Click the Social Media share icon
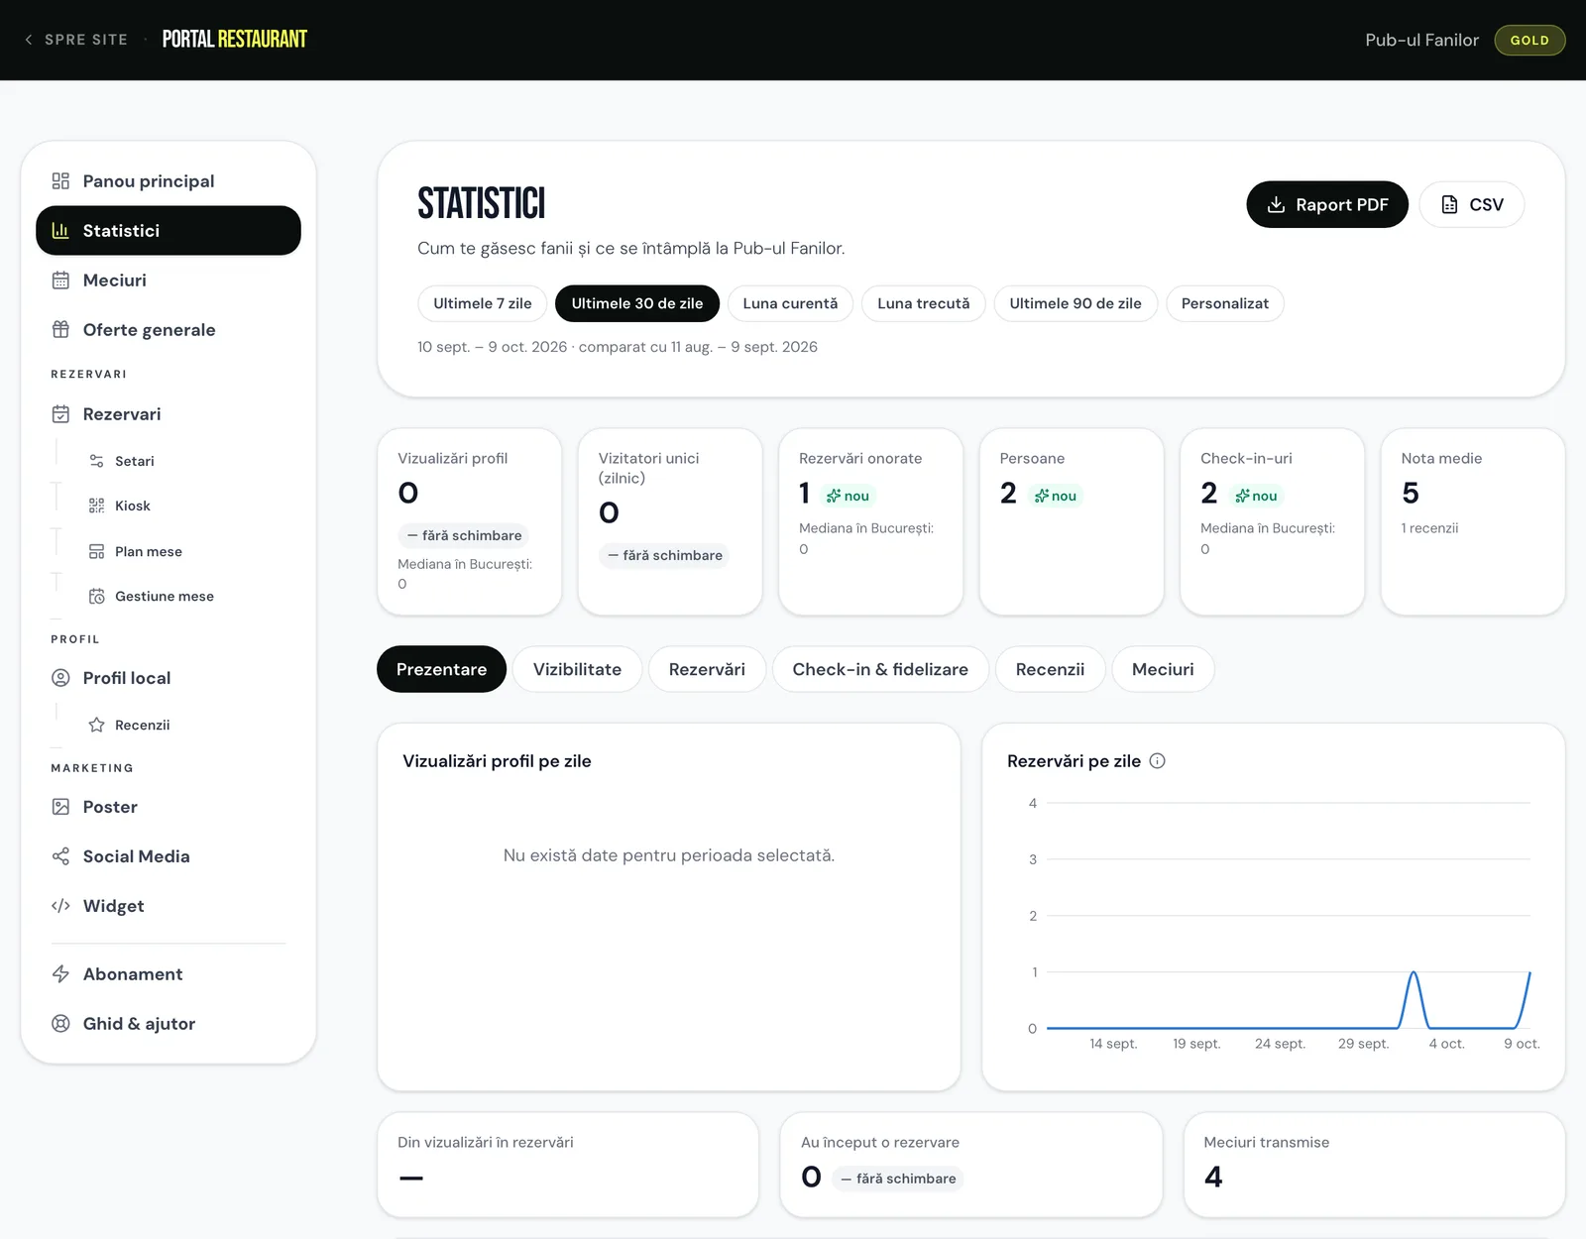The image size is (1586, 1239). (60, 855)
